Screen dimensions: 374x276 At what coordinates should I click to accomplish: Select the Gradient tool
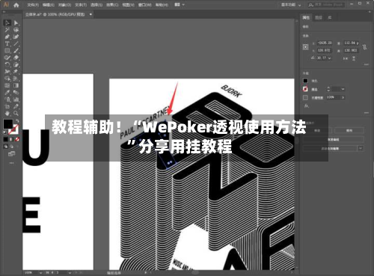click(x=16, y=85)
